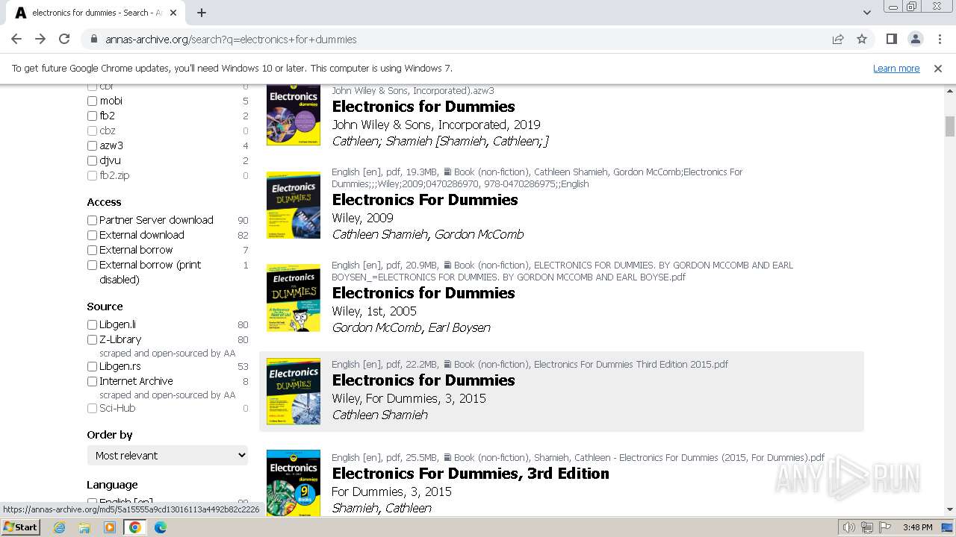Check the fb2 format filter

(x=92, y=116)
